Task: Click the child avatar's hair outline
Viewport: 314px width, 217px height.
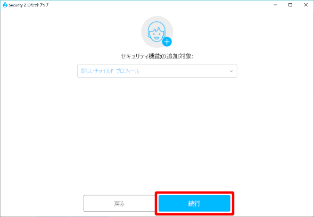Action: pyautogui.click(x=156, y=24)
